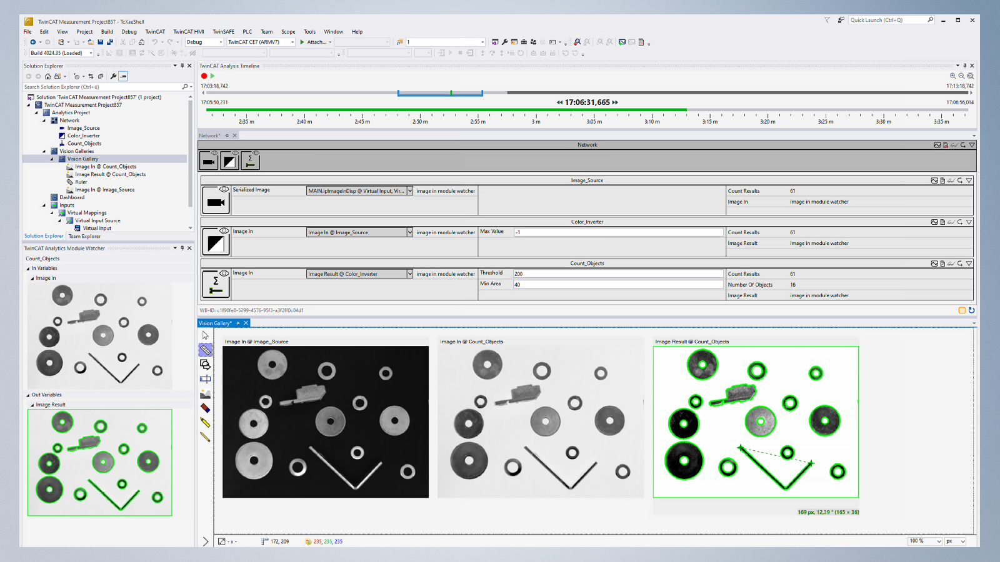Toggle the eye icon on Count_Objects module

[x=224, y=272]
